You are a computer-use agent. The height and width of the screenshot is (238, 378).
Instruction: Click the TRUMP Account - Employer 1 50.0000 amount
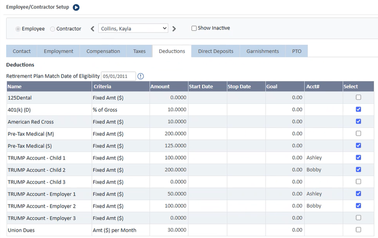click(x=177, y=194)
